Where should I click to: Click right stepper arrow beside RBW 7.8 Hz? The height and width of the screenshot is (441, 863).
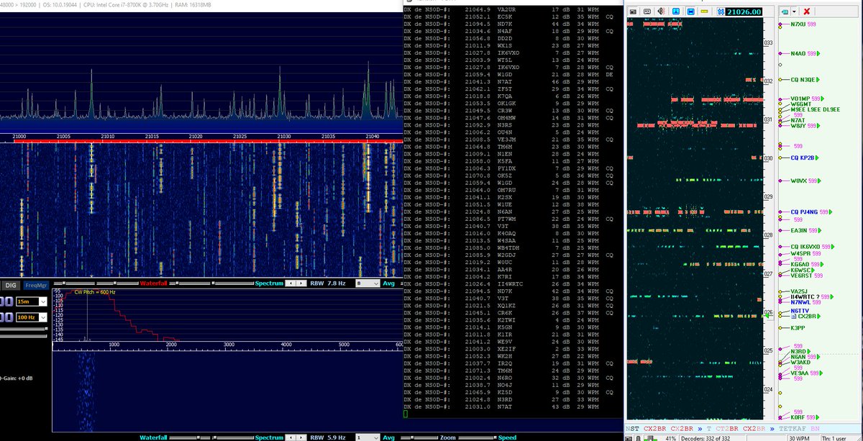(x=301, y=283)
